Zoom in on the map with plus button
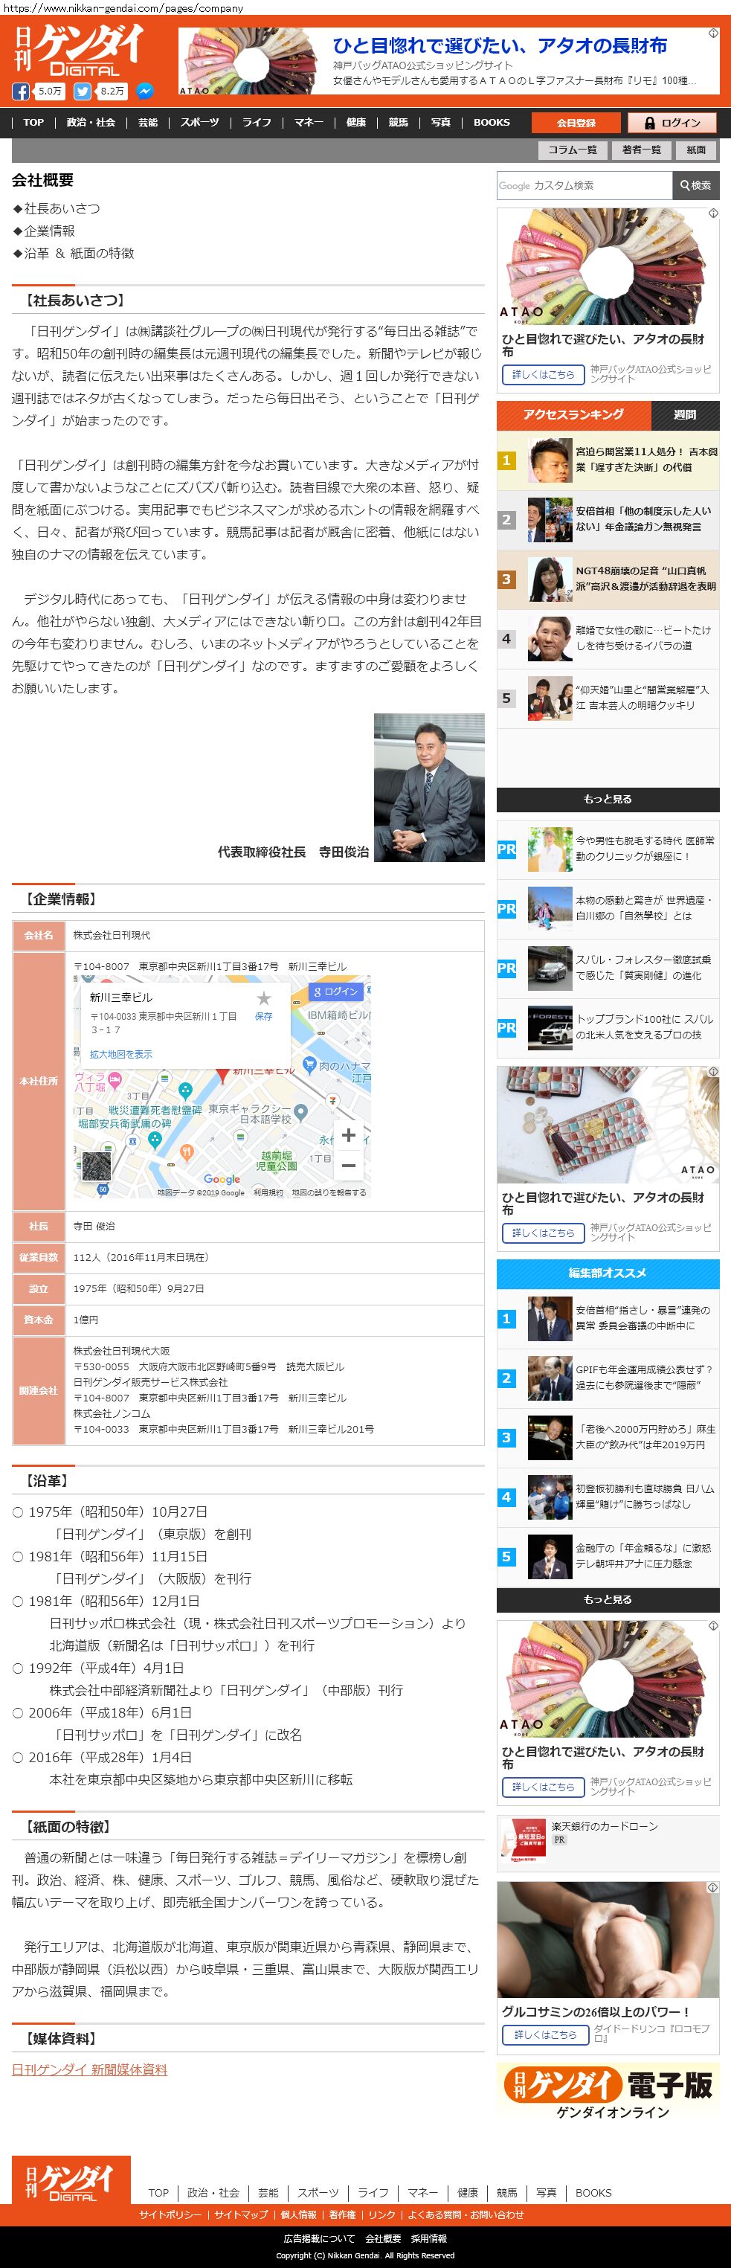 click(348, 1135)
